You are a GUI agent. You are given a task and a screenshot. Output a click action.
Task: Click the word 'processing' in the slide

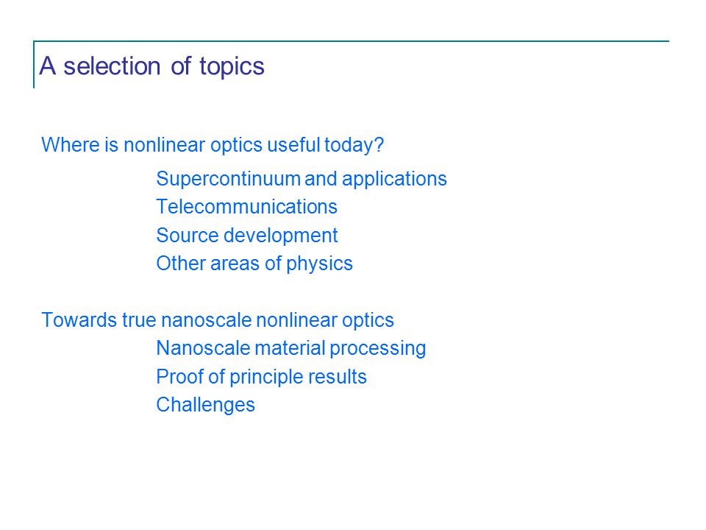point(378,349)
